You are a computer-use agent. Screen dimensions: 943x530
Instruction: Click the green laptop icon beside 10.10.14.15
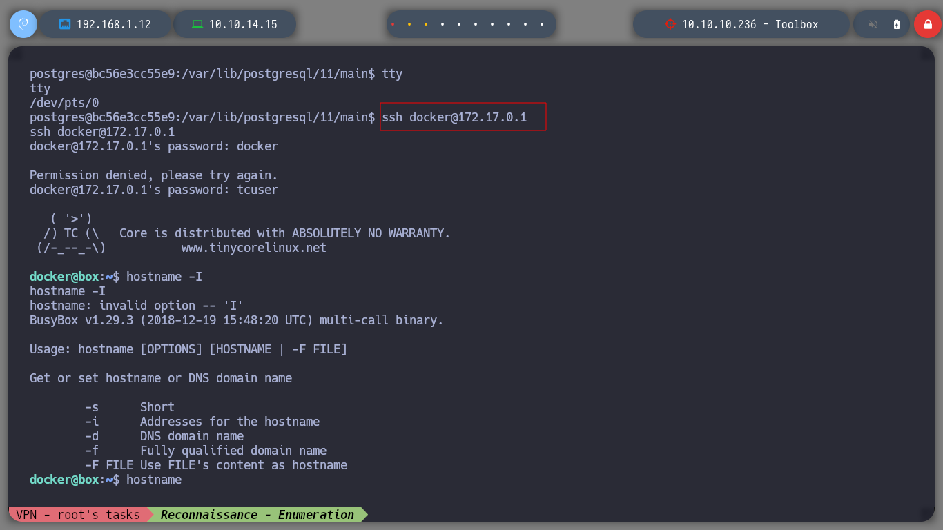(197, 24)
